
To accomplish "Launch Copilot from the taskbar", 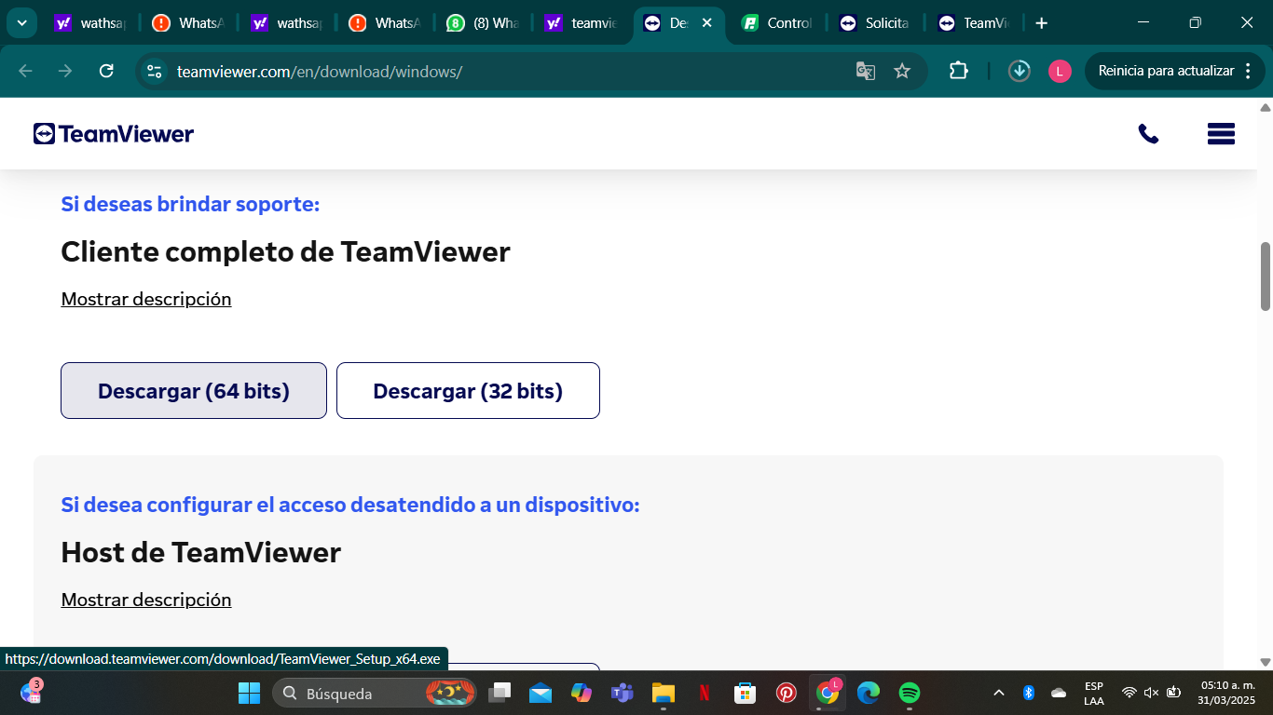I will tap(582, 693).
